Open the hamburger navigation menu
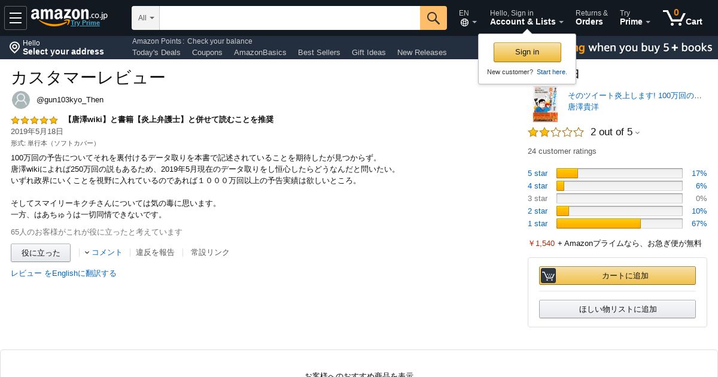Screen dimensions: 718x377 tap(16, 18)
